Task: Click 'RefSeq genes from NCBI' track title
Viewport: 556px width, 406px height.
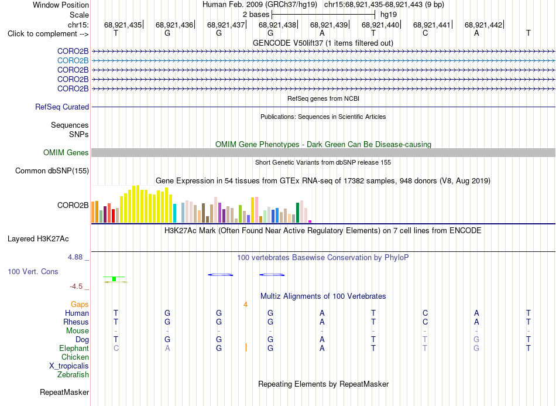Action: click(323, 98)
